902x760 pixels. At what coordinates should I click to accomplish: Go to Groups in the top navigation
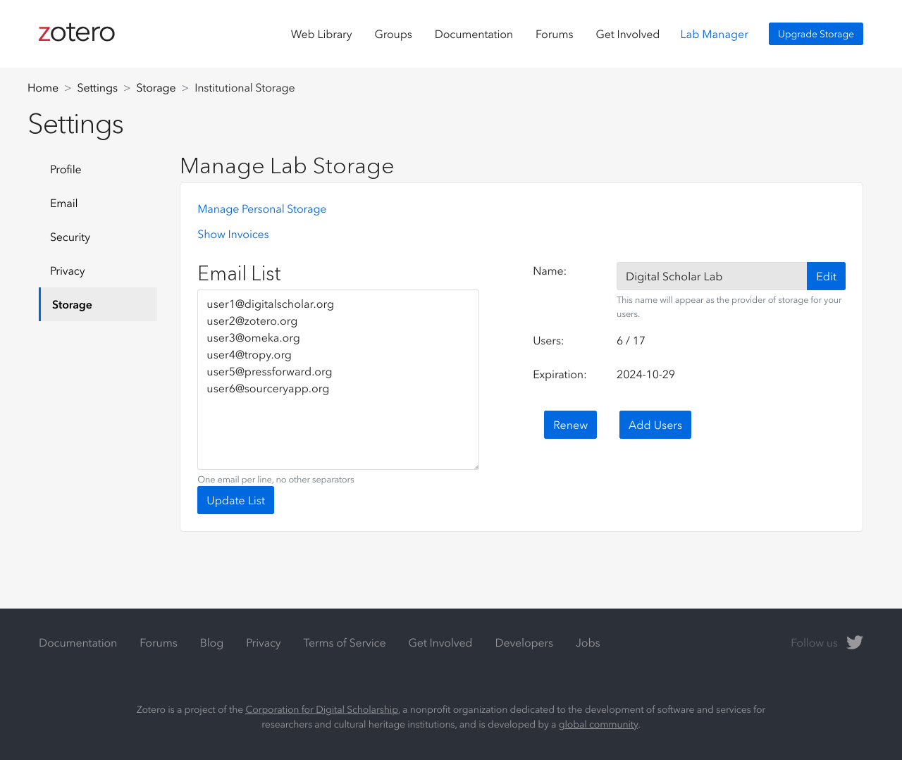pyautogui.click(x=393, y=34)
